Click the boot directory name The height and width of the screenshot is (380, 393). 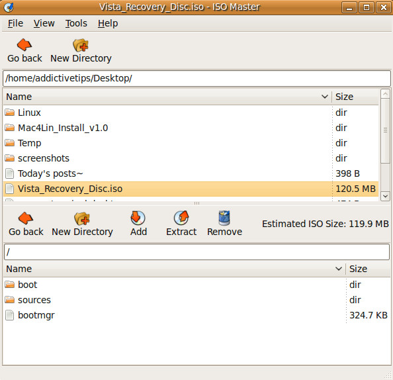[x=28, y=285]
